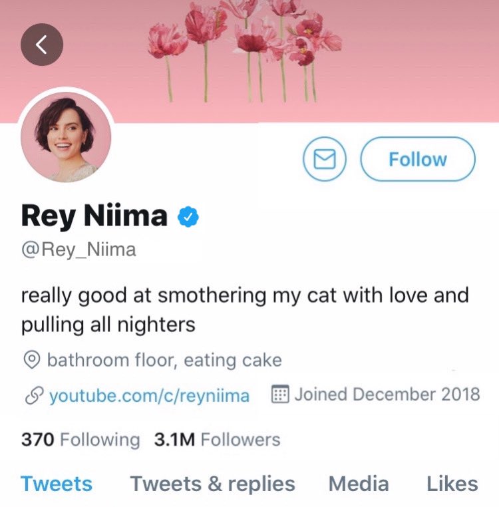Click the link chain icon

tap(34, 395)
